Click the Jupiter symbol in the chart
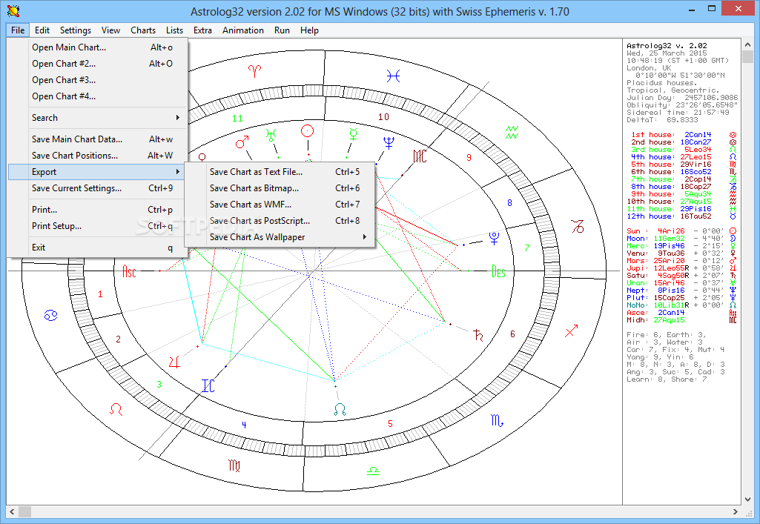 [174, 362]
